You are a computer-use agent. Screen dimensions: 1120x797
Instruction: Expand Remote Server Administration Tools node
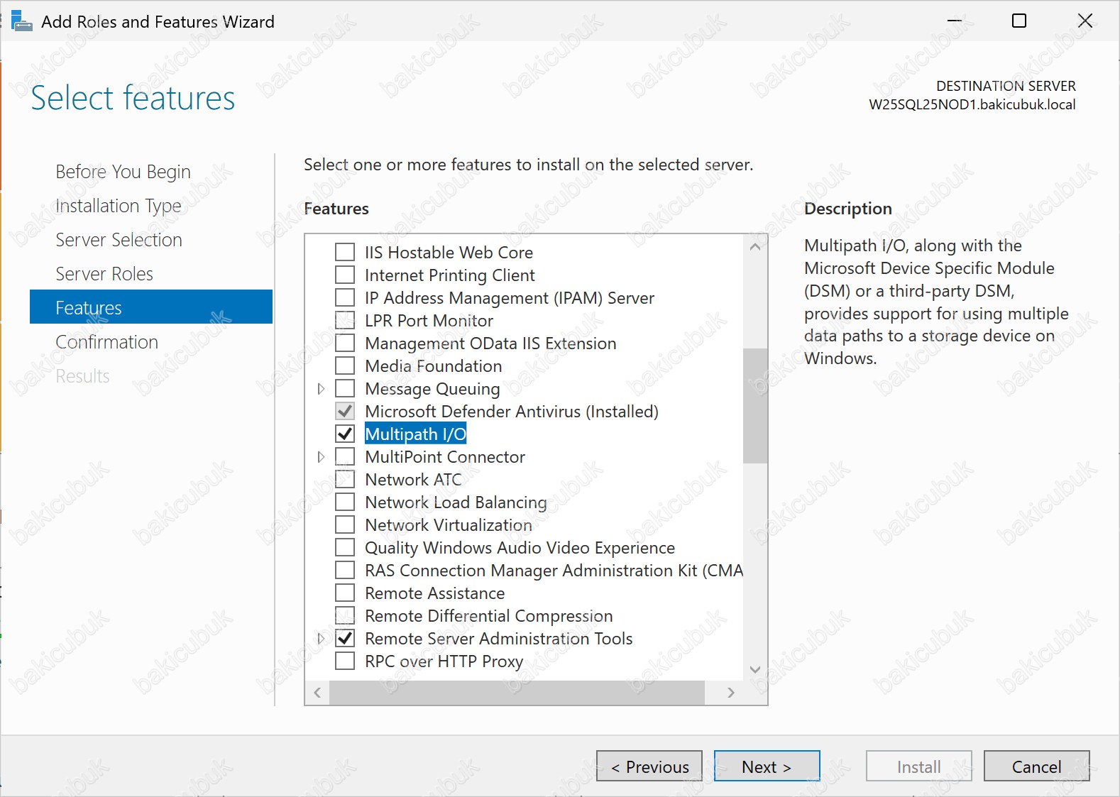coord(321,639)
